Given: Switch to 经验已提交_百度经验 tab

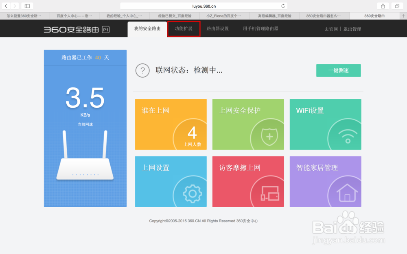Looking at the screenshot, I should 175,16.
